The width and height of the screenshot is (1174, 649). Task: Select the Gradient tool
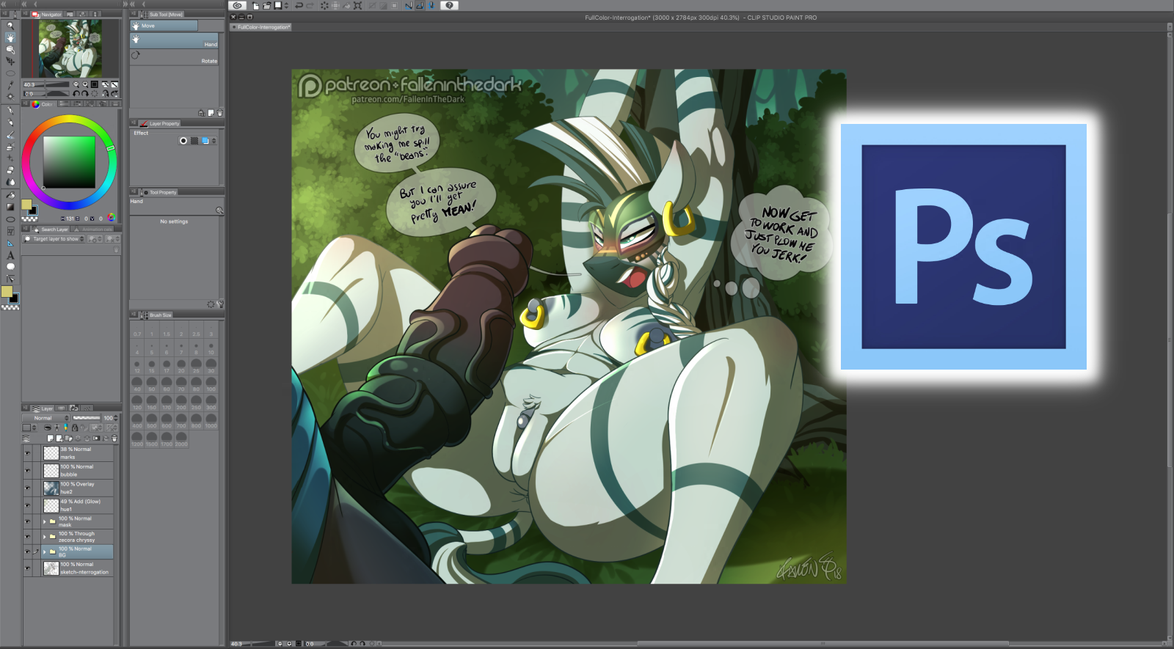click(x=10, y=207)
